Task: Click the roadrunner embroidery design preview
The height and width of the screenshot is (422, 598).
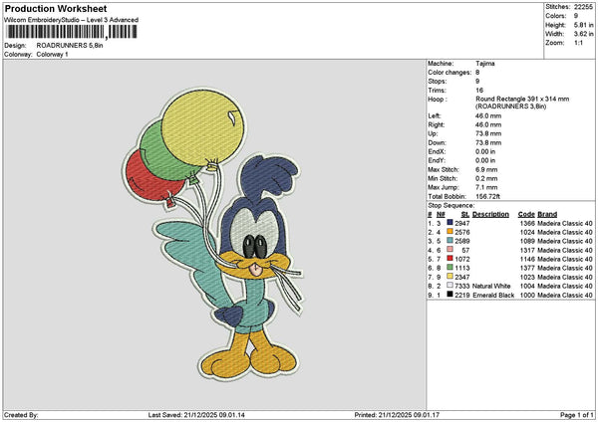Action: (214, 234)
